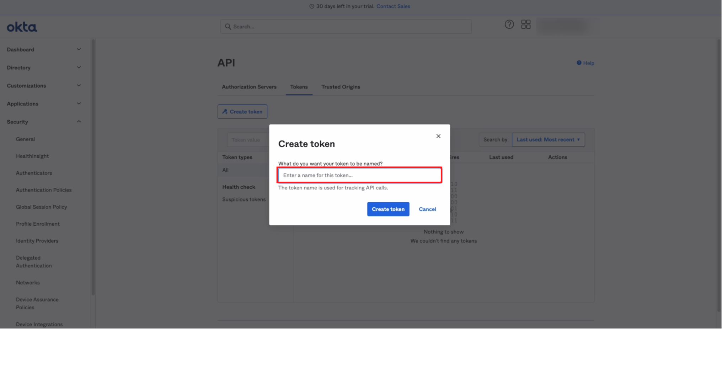This screenshot has width=728, height=392.
Task: Click the search magnifier icon
Action: (x=228, y=27)
